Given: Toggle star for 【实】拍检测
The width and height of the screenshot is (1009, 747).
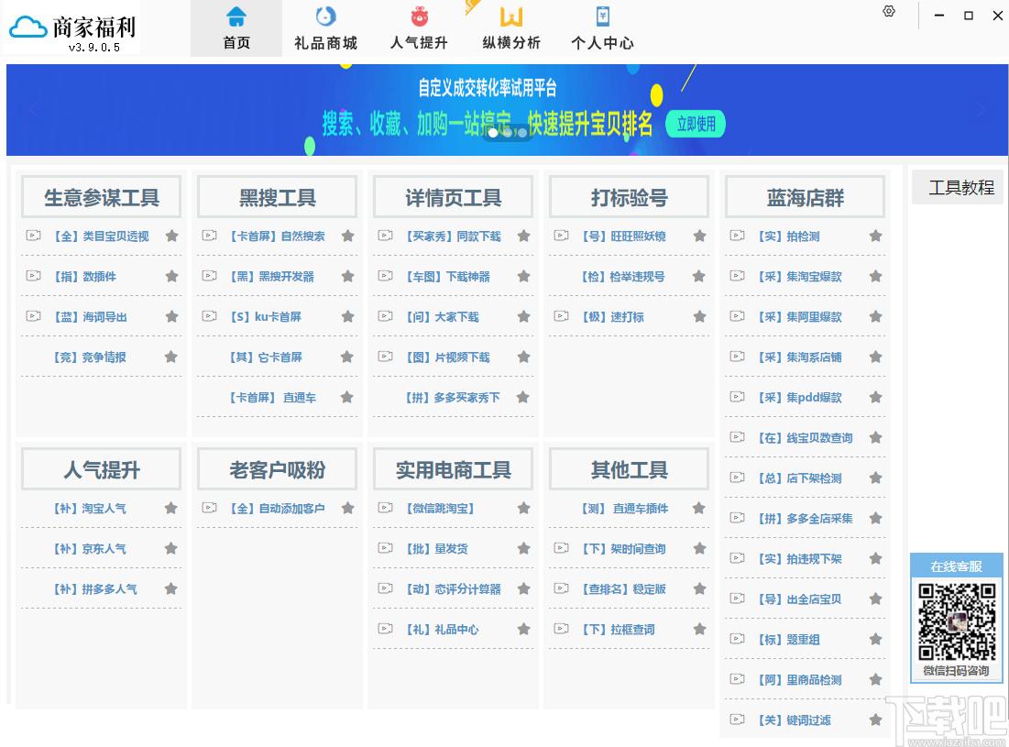Looking at the screenshot, I should pos(876,236).
